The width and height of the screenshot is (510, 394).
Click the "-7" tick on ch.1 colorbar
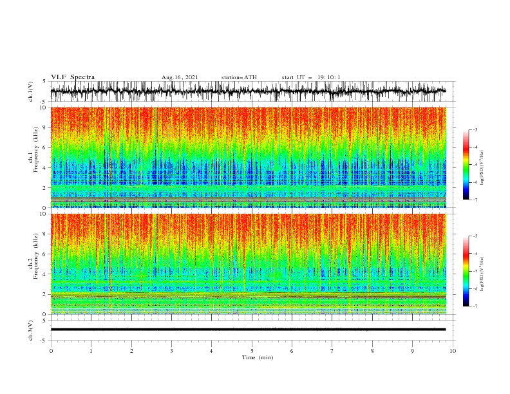[x=475, y=200]
